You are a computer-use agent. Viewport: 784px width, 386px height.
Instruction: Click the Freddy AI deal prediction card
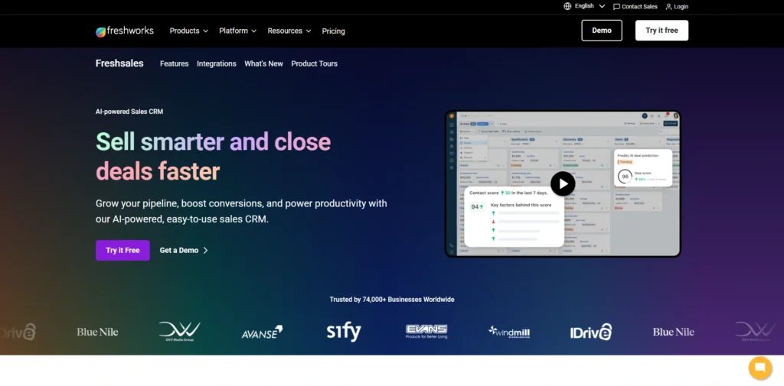click(643, 168)
